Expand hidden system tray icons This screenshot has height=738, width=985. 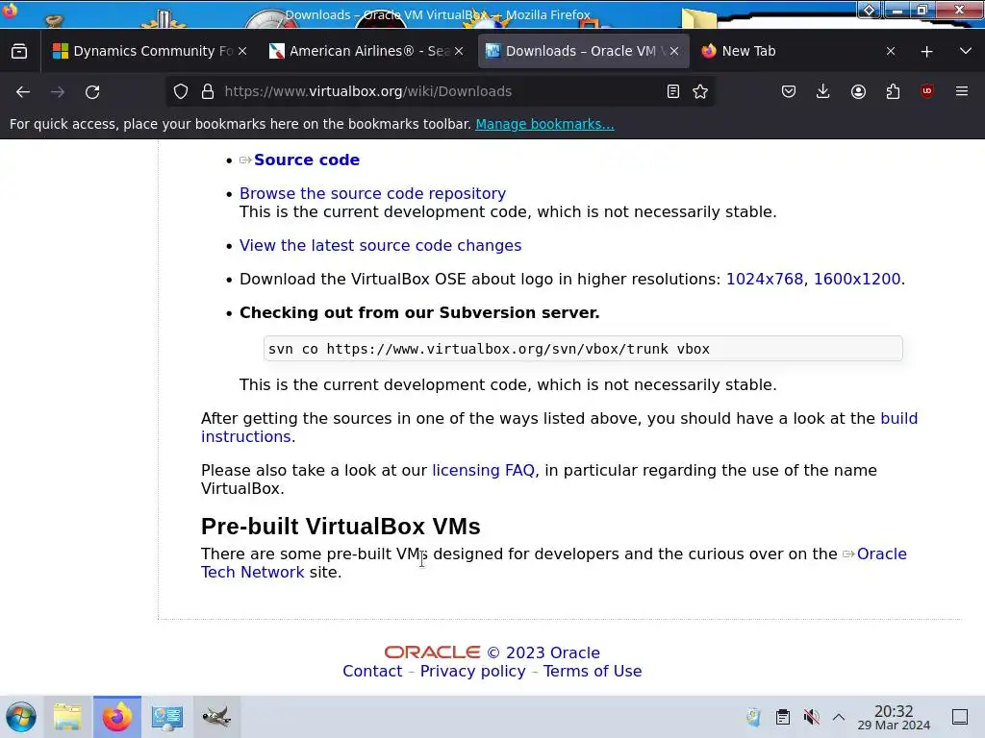coord(839,717)
